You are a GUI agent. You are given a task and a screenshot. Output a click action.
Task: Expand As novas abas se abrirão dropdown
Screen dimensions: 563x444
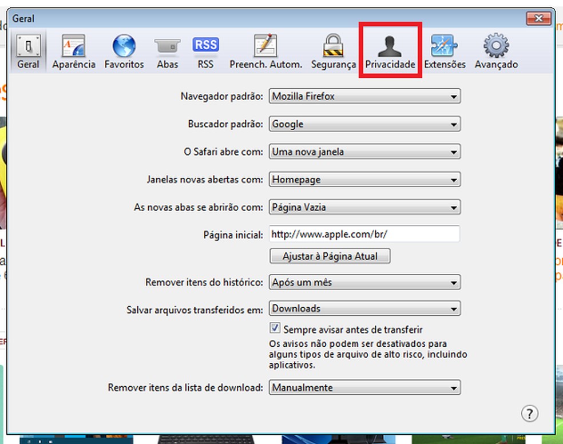[365, 207]
